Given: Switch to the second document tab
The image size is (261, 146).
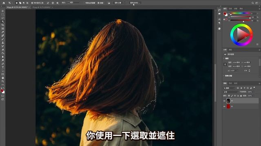Looking at the screenshot, I should pos(42,7).
